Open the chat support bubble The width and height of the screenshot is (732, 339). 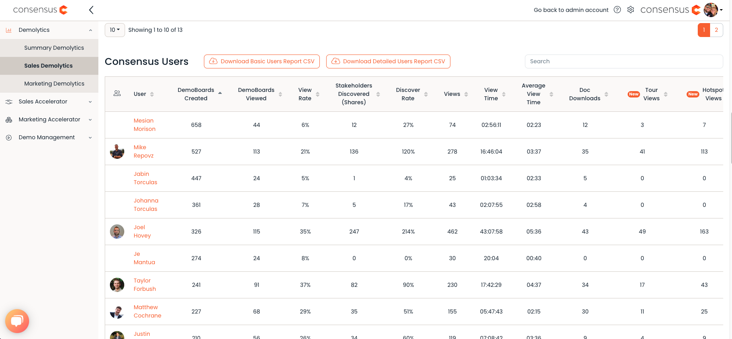click(x=17, y=321)
